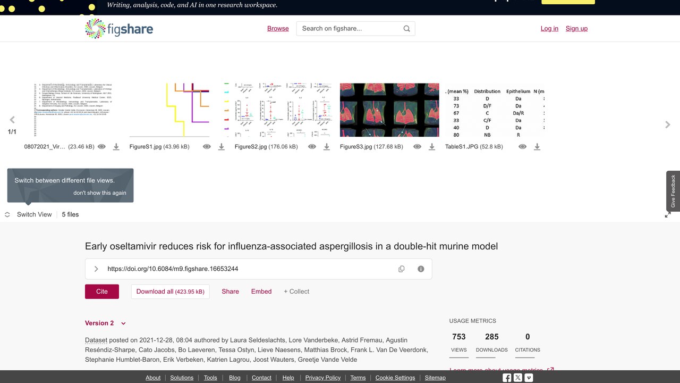Image resolution: width=680 pixels, height=383 pixels.
Task: Dismiss tooltip via don't show this again
Action: pyautogui.click(x=100, y=193)
